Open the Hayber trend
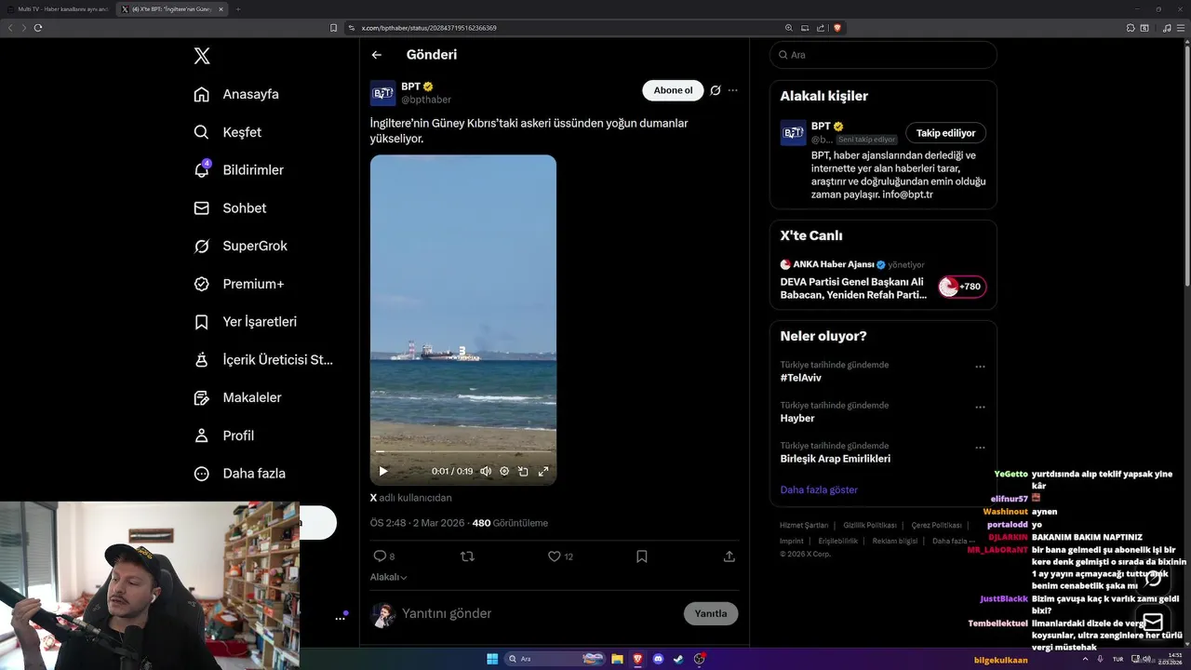 pos(797,419)
